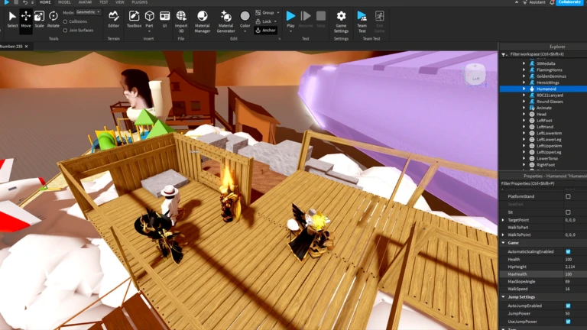Screen dimensions: 587x330
Task: Click the viewport orientation cube
Action: [x=475, y=74]
